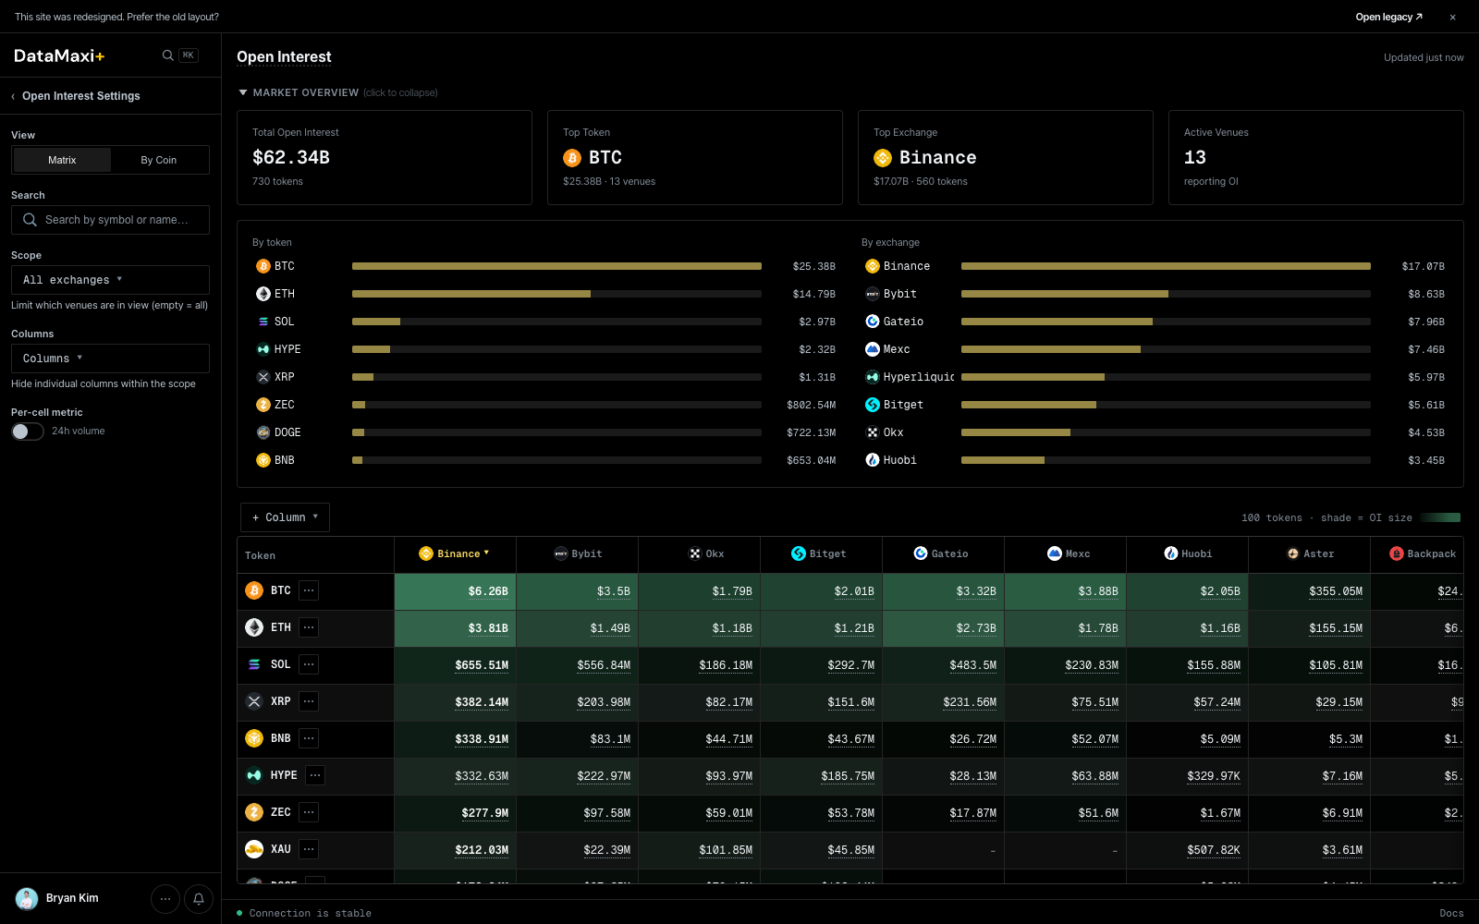Click the ETH coin icon in By token list

point(263,294)
